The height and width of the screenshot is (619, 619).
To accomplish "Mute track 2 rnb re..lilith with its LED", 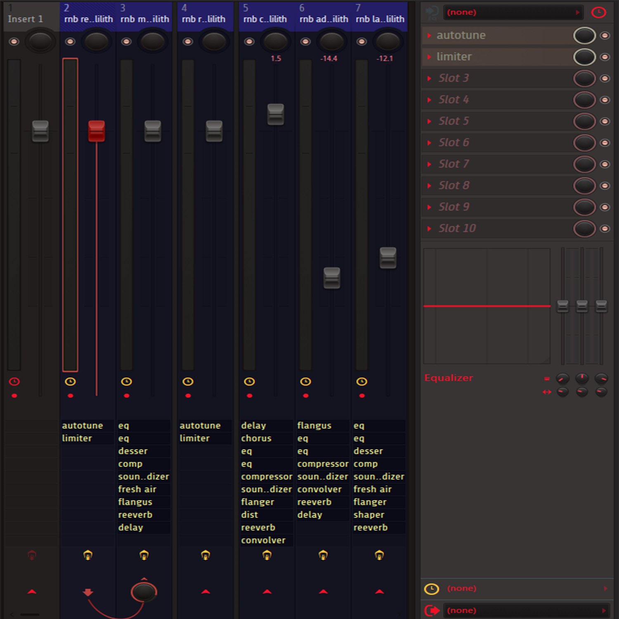I will tap(70, 42).
